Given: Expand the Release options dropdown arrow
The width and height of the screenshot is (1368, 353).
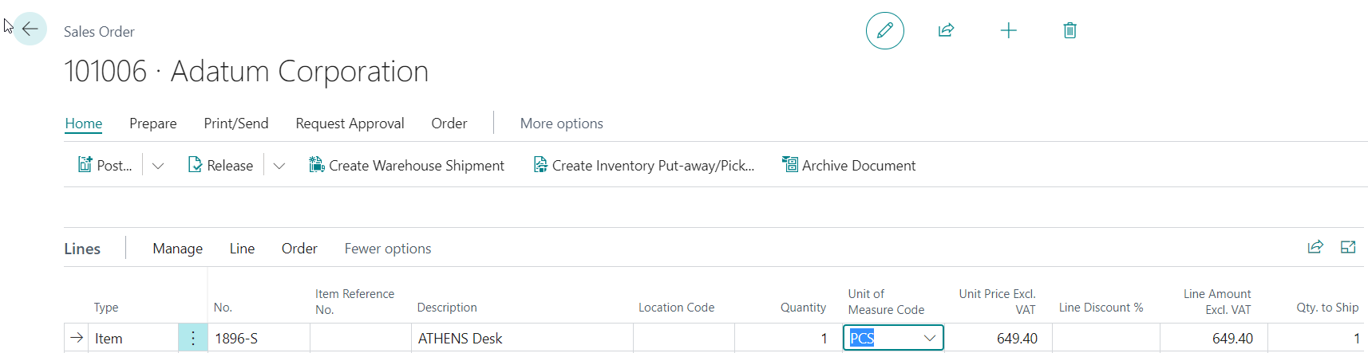Looking at the screenshot, I should (279, 166).
